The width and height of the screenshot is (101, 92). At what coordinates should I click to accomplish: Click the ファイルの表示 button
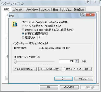coord(50,69)
